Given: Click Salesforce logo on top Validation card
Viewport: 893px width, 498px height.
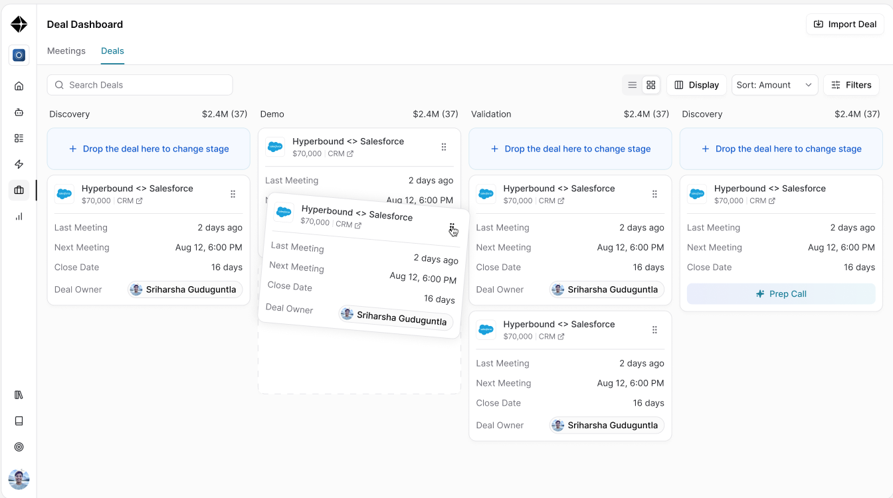Looking at the screenshot, I should click(486, 194).
